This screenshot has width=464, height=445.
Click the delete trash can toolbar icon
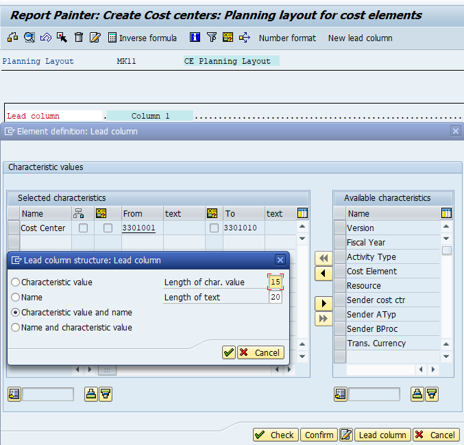79,38
